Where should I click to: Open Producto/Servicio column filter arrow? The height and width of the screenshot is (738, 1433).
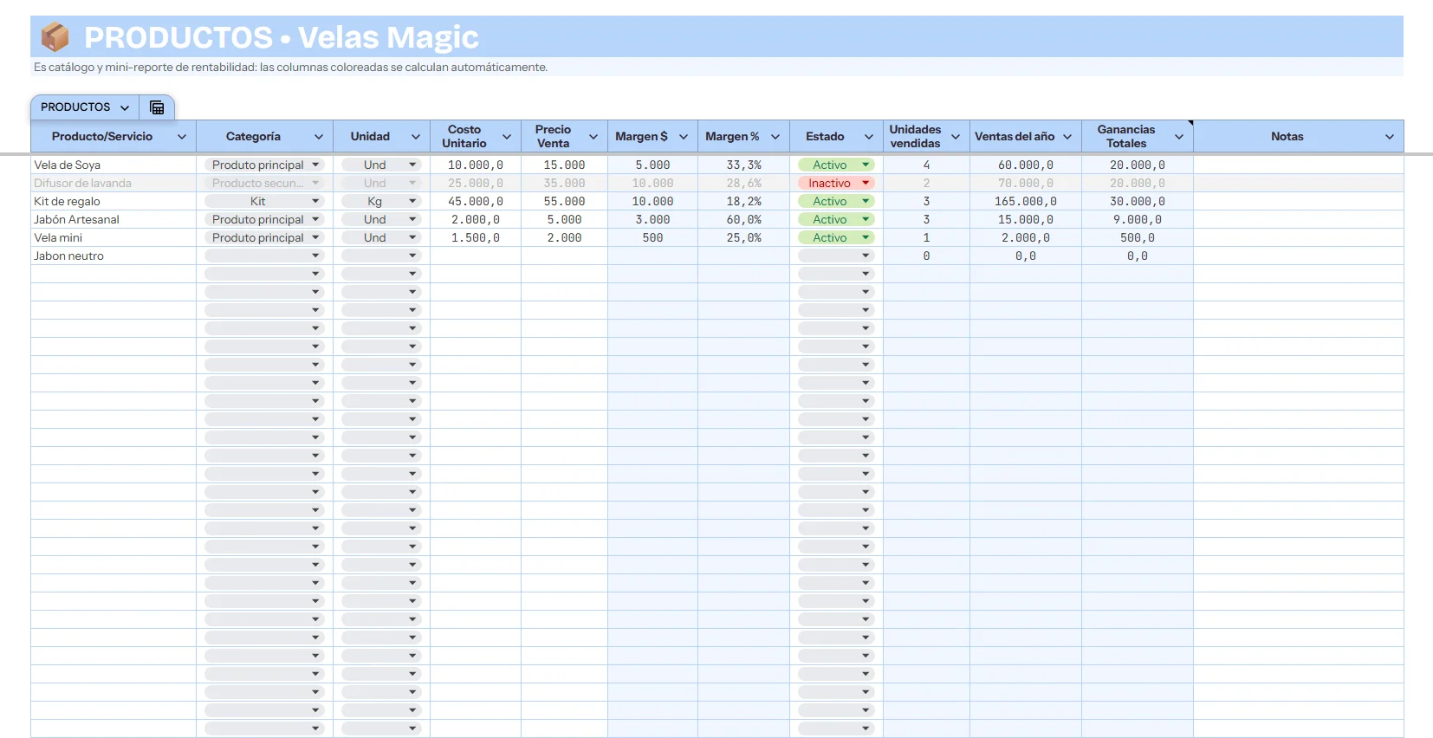click(x=182, y=137)
